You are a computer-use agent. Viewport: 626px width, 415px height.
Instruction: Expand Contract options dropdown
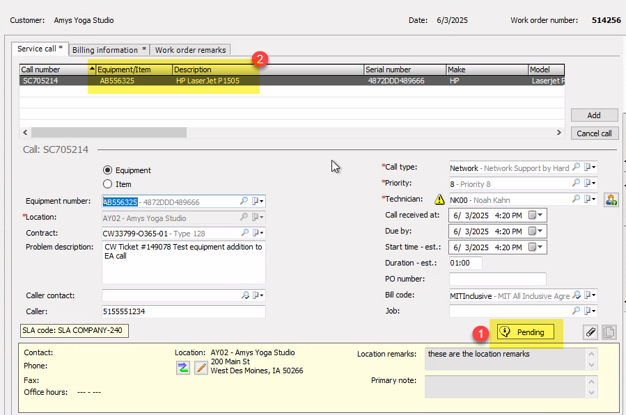click(x=258, y=232)
